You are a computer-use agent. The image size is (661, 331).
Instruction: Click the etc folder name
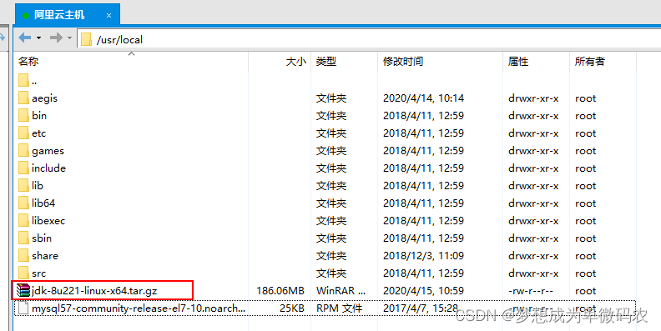(x=38, y=133)
